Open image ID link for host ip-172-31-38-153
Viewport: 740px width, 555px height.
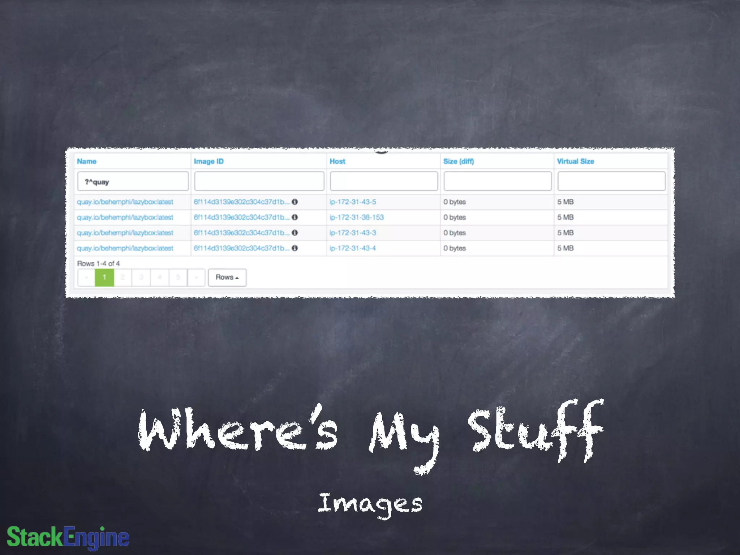tap(242, 217)
